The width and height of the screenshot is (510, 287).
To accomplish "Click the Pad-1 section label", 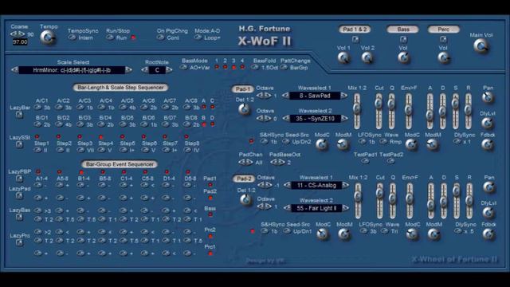I will click(243, 88).
